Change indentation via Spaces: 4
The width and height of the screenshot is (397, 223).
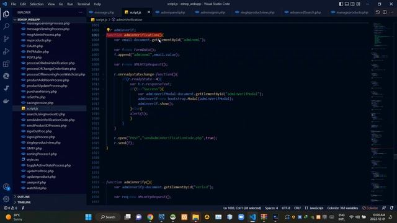[272, 208]
